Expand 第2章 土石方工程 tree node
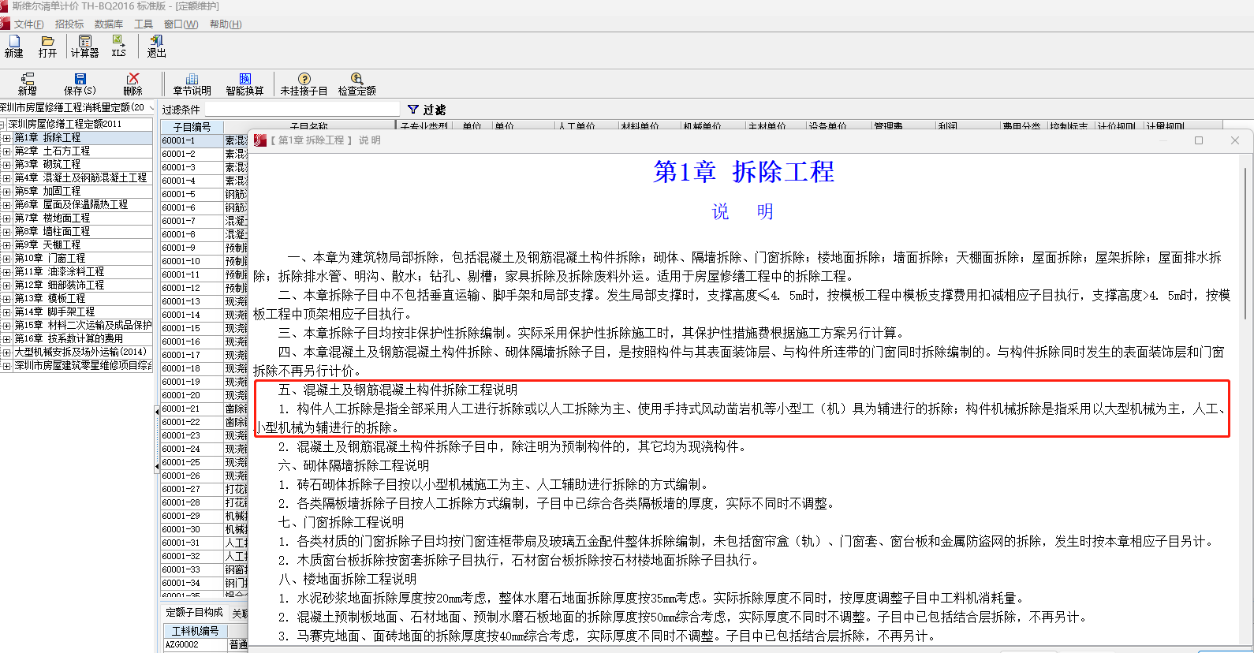The width and height of the screenshot is (1254, 653). pos(6,151)
